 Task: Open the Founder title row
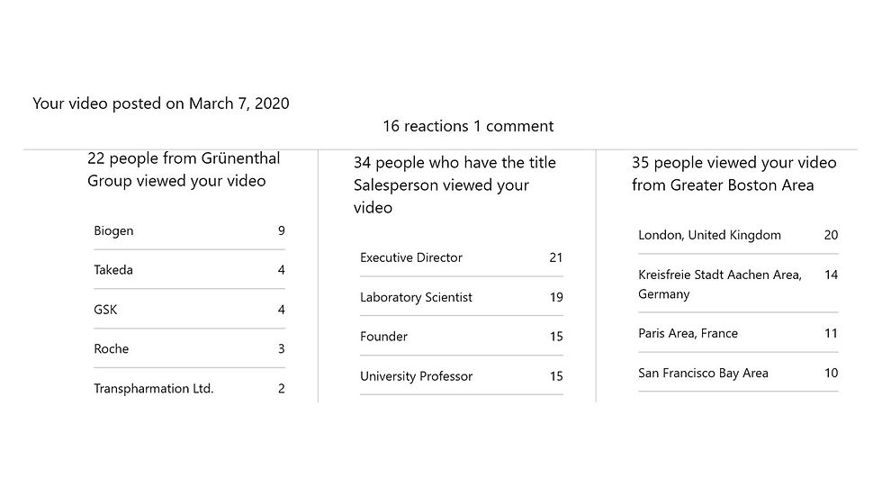coord(461,337)
